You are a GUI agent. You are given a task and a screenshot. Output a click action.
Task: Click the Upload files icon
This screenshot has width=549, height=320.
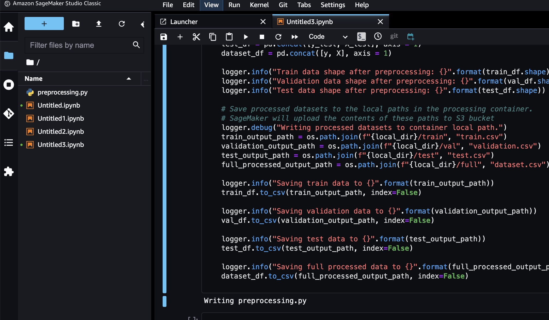point(99,24)
